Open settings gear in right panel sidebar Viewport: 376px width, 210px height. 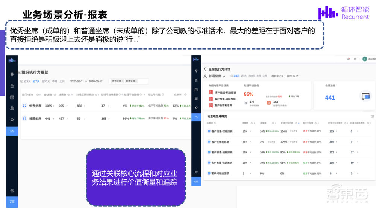pos(196,172)
